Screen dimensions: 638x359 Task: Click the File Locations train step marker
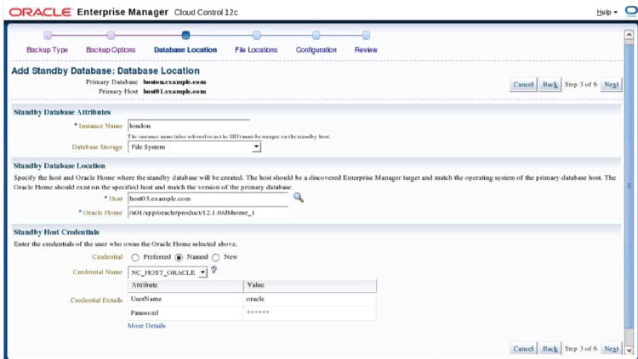click(256, 36)
